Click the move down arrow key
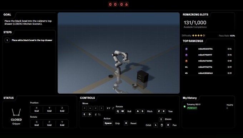This screenshot has width=243, height=138. click(x=90, y=108)
